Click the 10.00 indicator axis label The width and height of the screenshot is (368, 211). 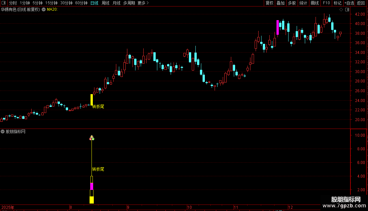(x=360, y=135)
